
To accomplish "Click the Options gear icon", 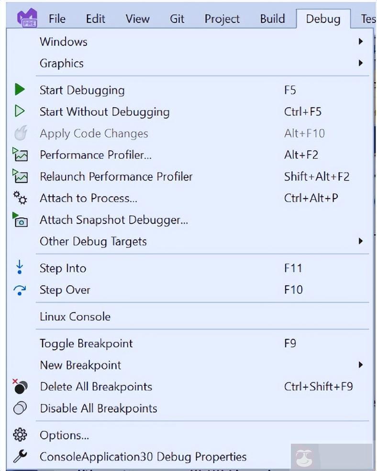I will pyautogui.click(x=20, y=435).
